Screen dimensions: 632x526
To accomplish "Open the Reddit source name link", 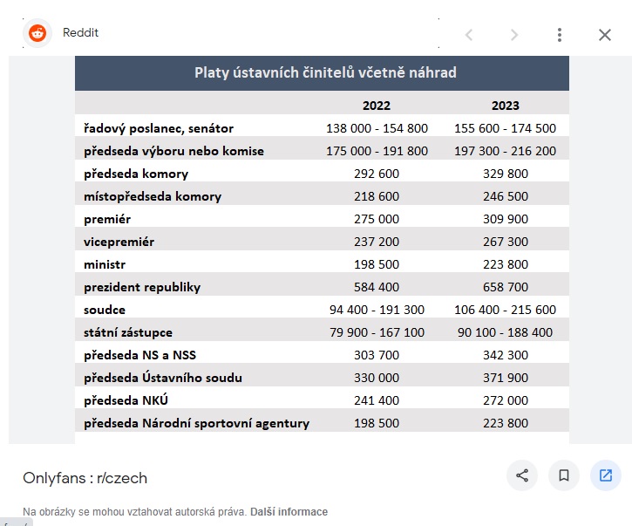I will coord(80,32).
